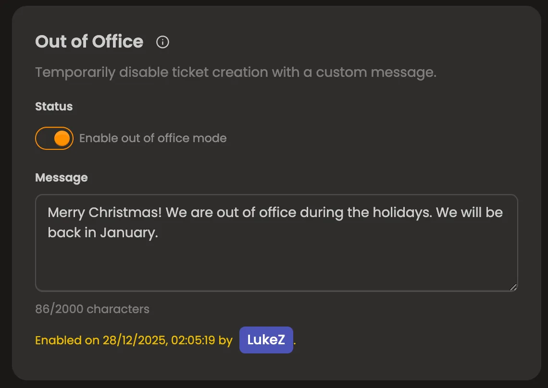Expand the message textarea via corner grip

pyautogui.click(x=513, y=288)
